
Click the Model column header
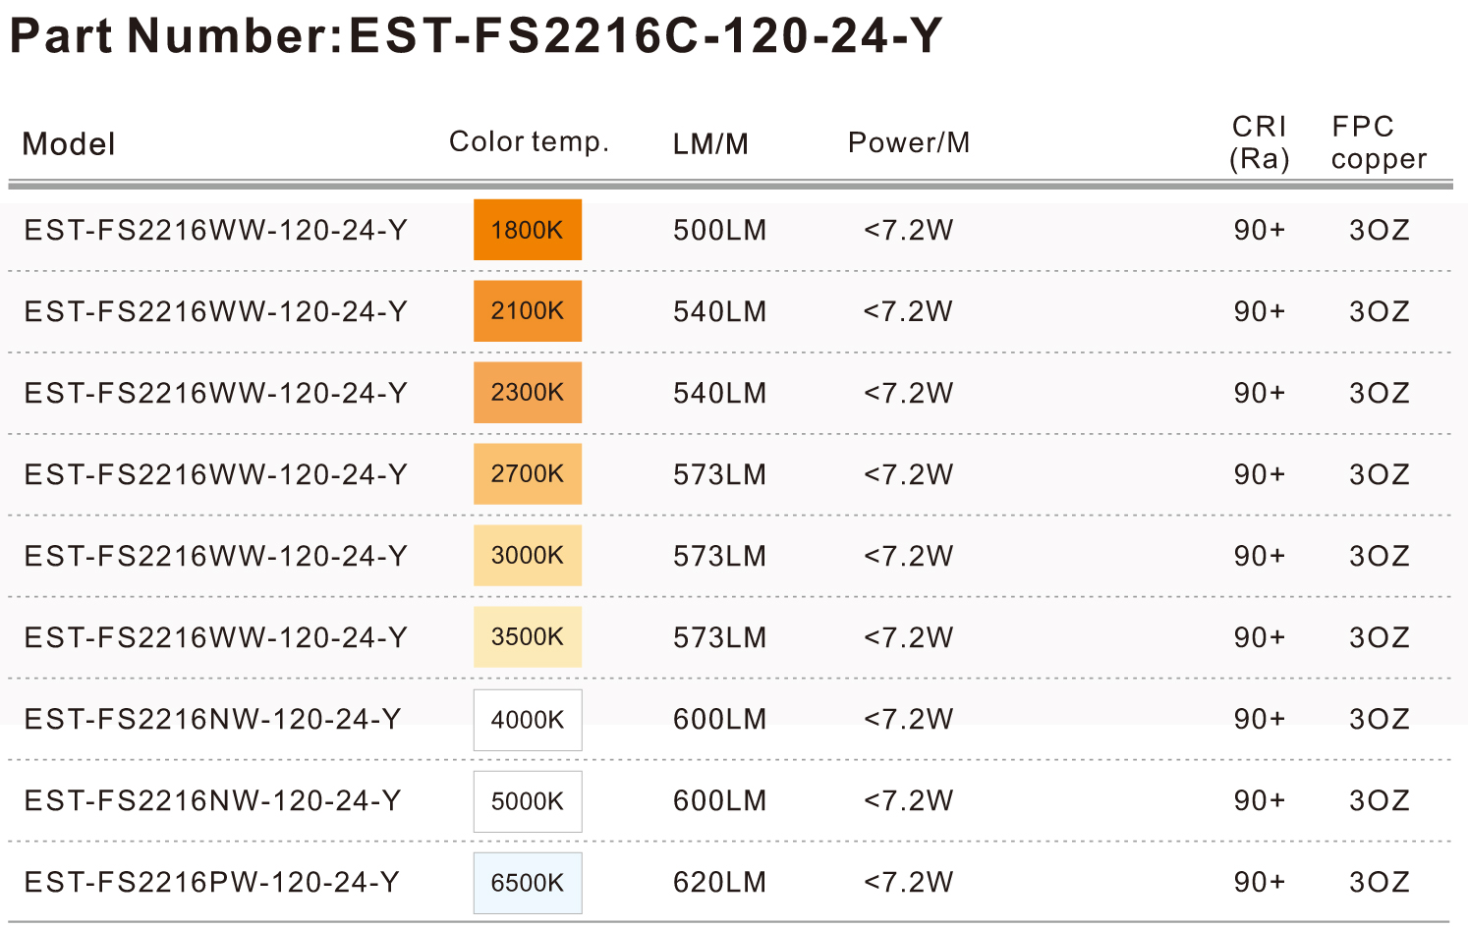tap(69, 144)
